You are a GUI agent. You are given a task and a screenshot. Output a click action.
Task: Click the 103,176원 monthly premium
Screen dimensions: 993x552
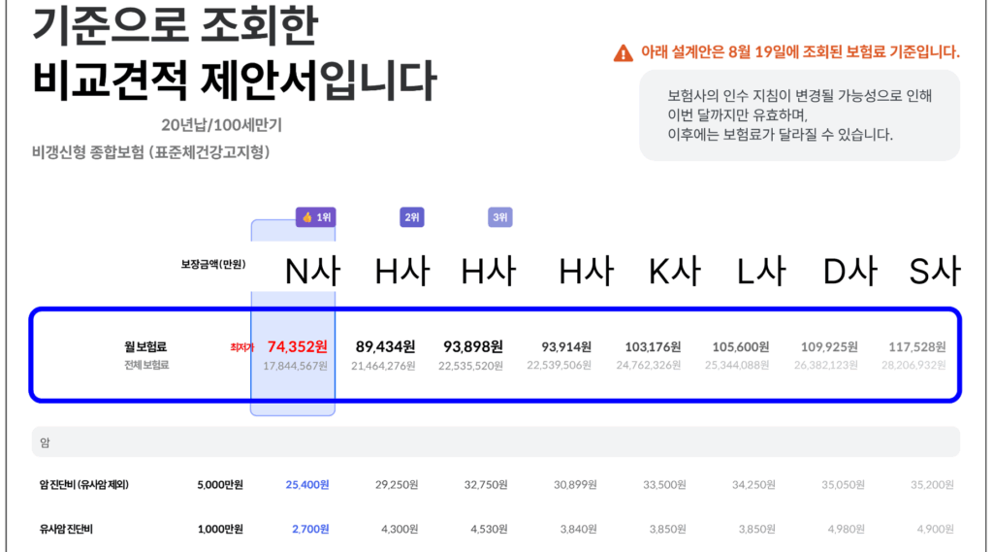coord(653,346)
